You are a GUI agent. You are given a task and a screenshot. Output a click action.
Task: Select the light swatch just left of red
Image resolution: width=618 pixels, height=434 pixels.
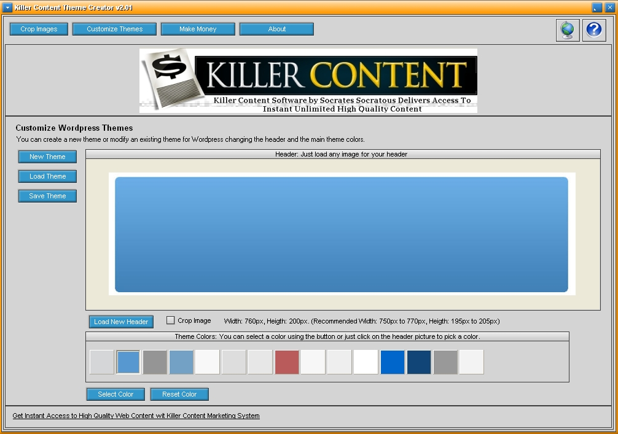coord(260,362)
